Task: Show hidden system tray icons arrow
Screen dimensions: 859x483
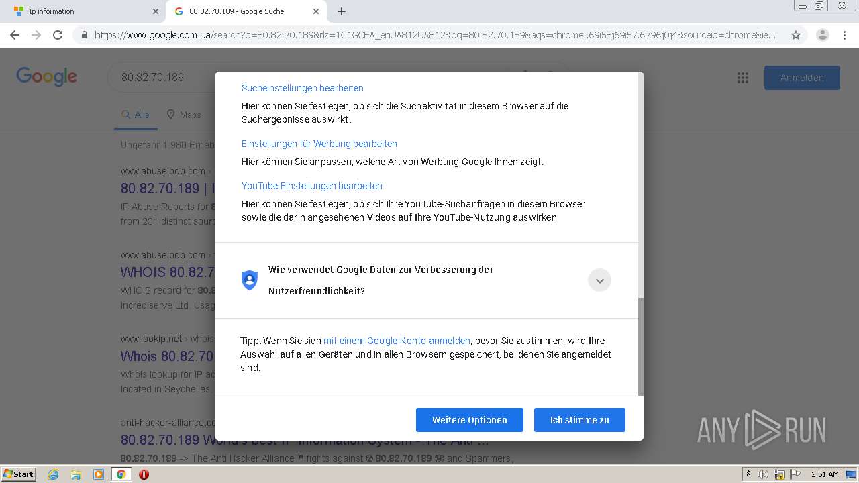Action: tap(748, 474)
